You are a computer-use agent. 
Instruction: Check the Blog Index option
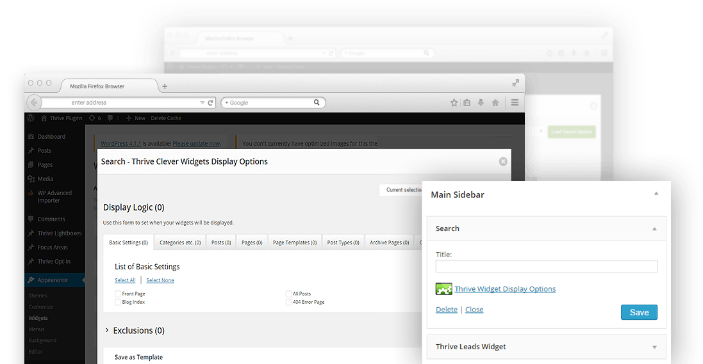(x=118, y=302)
